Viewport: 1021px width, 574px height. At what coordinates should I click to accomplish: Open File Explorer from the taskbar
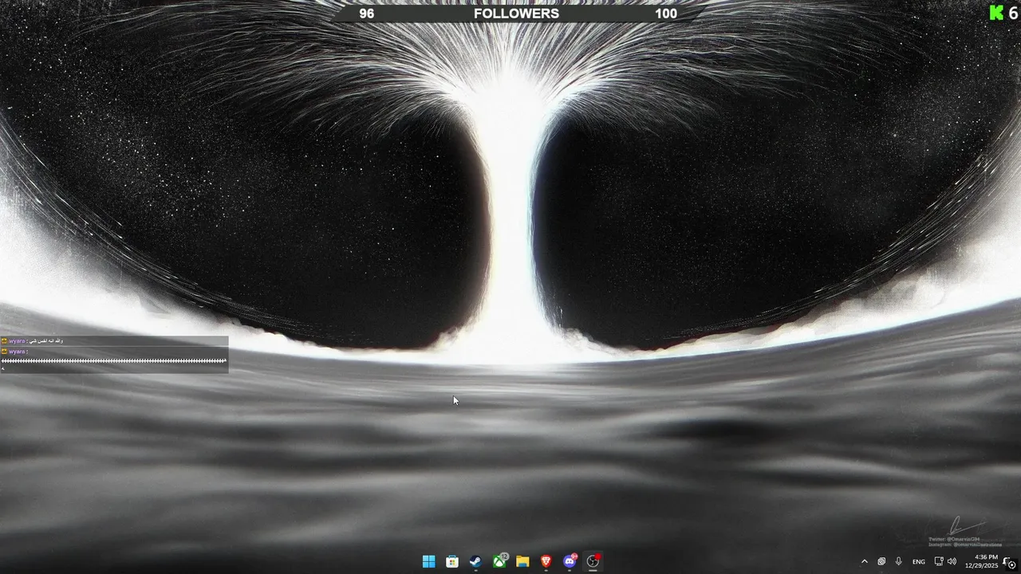click(522, 561)
